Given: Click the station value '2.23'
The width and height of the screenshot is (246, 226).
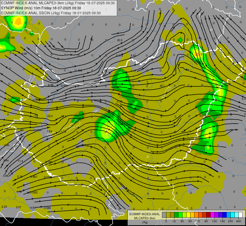Looking at the screenshot, I should pyautogui.click(x=4, y=207).
